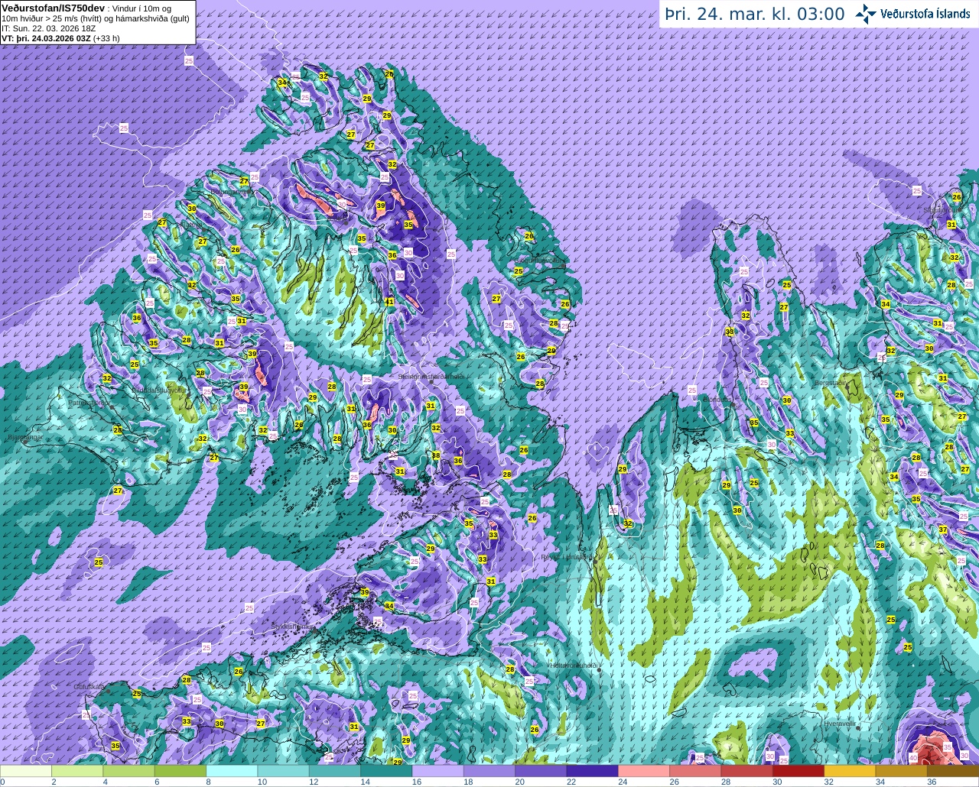The image size is (979, 787).
Task: Click the Bergstaðir station label
Action: 831,383
